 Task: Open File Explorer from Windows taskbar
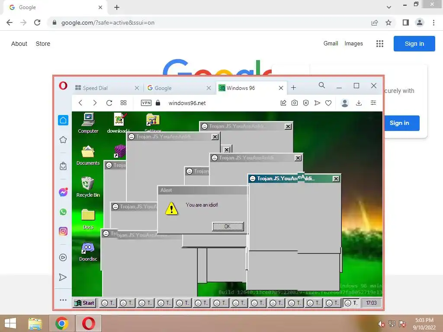click(x=35, y=323)
